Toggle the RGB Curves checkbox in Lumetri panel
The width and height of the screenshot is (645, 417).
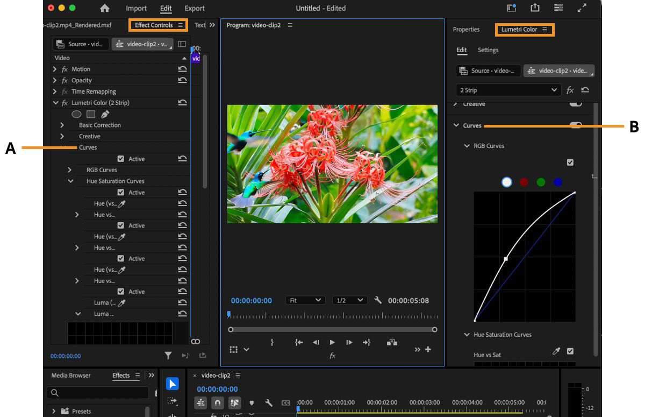point(570,162)
